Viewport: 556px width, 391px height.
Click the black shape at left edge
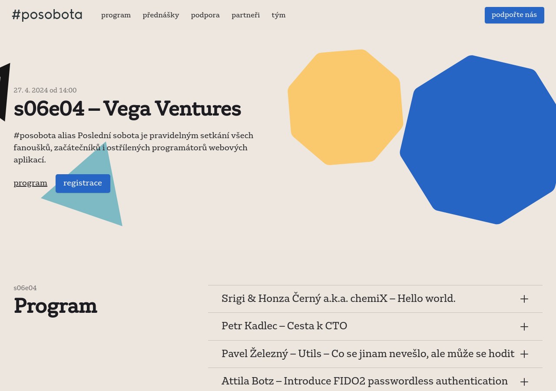(4, 91)
